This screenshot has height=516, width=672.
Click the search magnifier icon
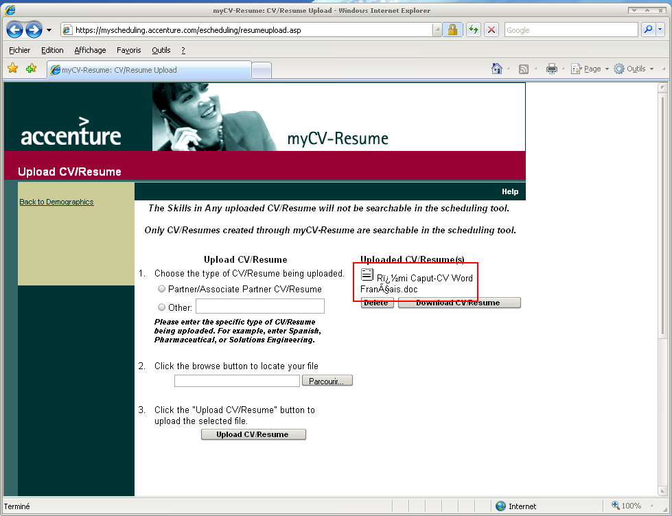647,30
